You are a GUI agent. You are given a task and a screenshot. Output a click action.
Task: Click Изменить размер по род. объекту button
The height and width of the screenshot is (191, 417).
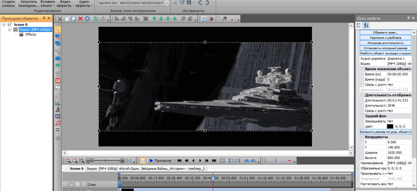click(x=385, y=132)
